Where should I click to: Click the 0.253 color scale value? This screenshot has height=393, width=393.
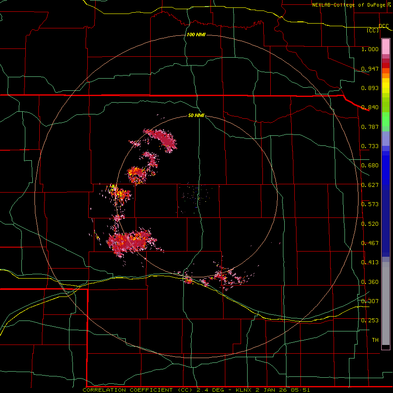click(370, 321)
